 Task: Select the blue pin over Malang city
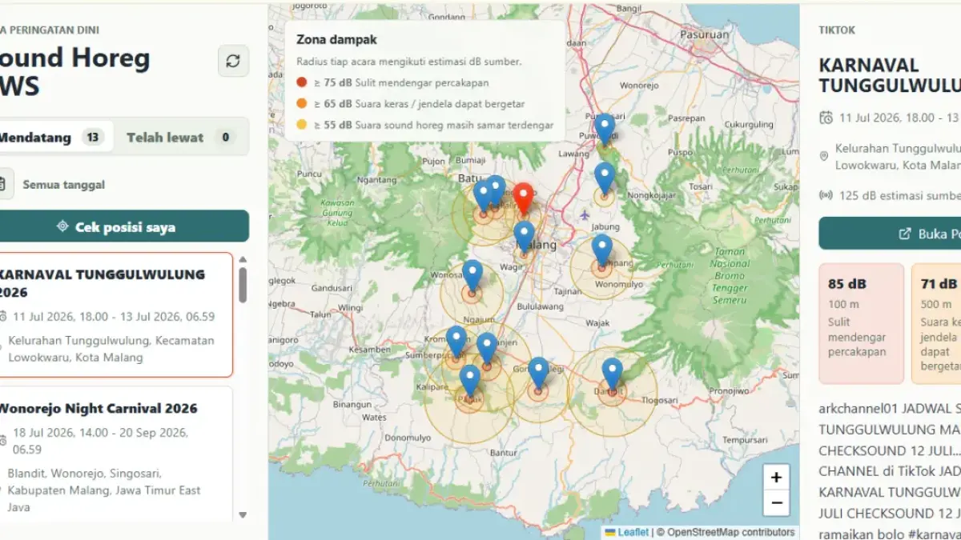tap(525, 236)
